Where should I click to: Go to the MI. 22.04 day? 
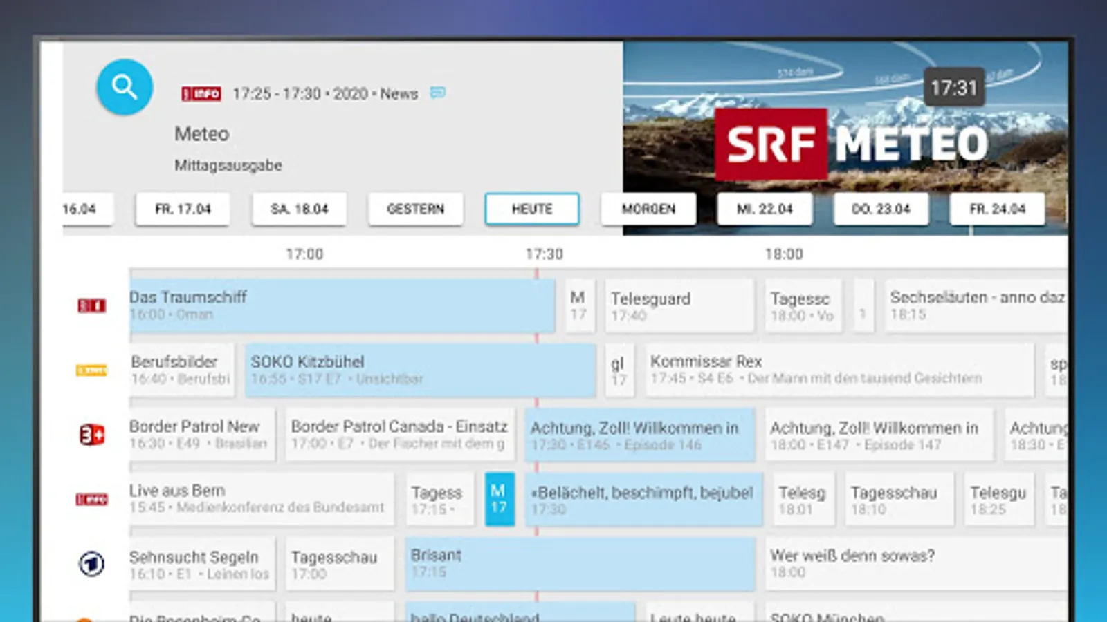tap(765, 209)
